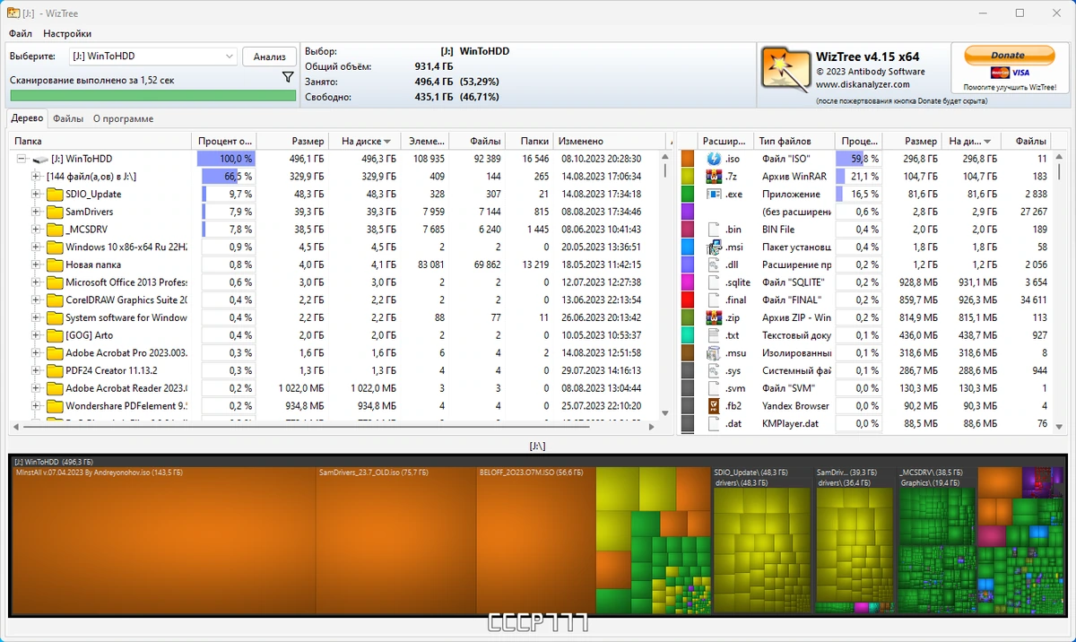Open the Файл menu
Screen dimensions: 1076x642
tap(21, 33)
